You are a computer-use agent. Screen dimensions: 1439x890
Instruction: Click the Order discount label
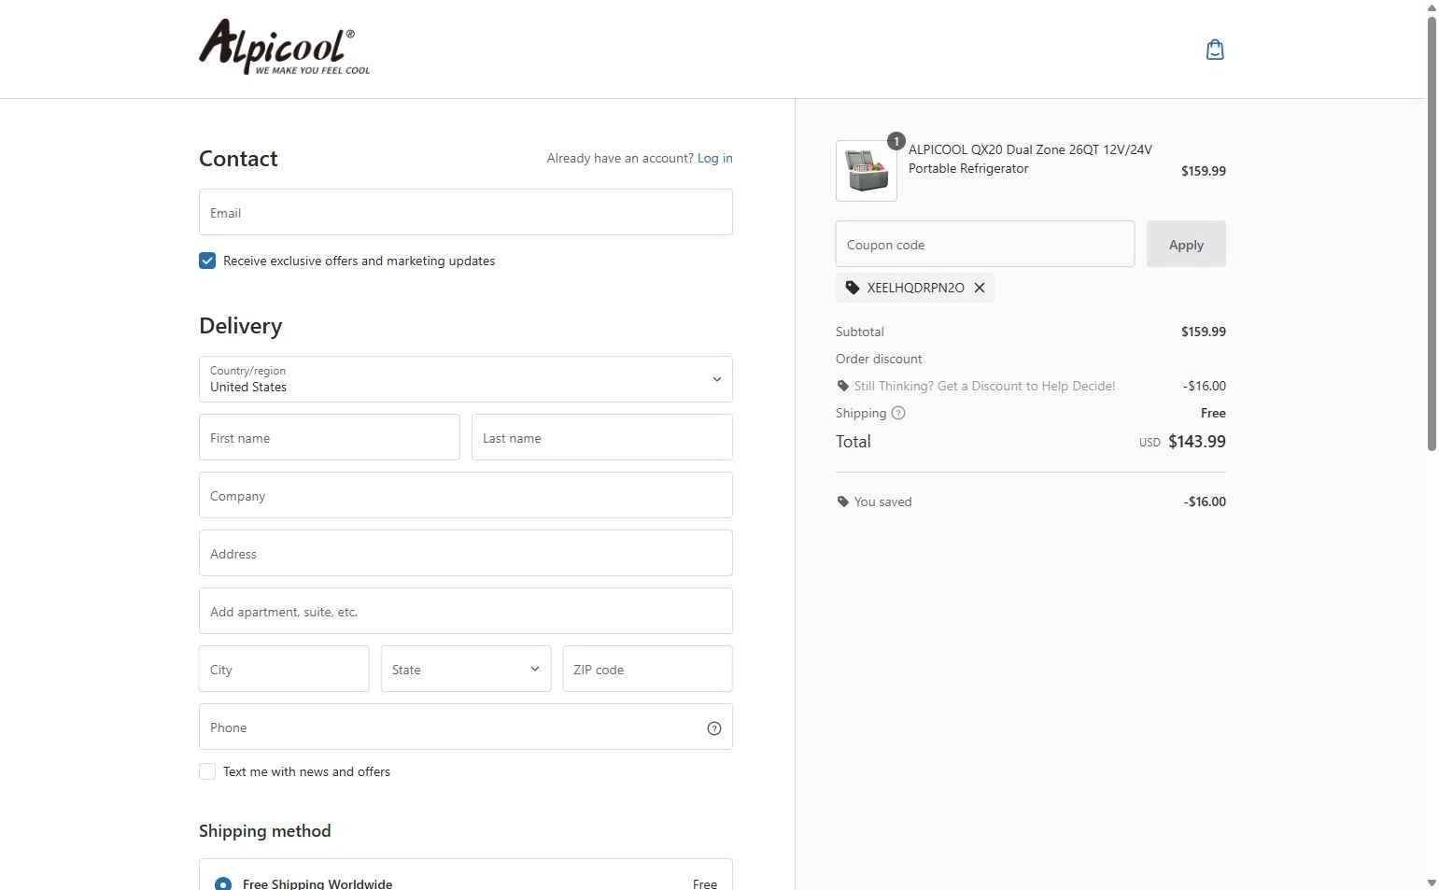[x=879, y=359]
